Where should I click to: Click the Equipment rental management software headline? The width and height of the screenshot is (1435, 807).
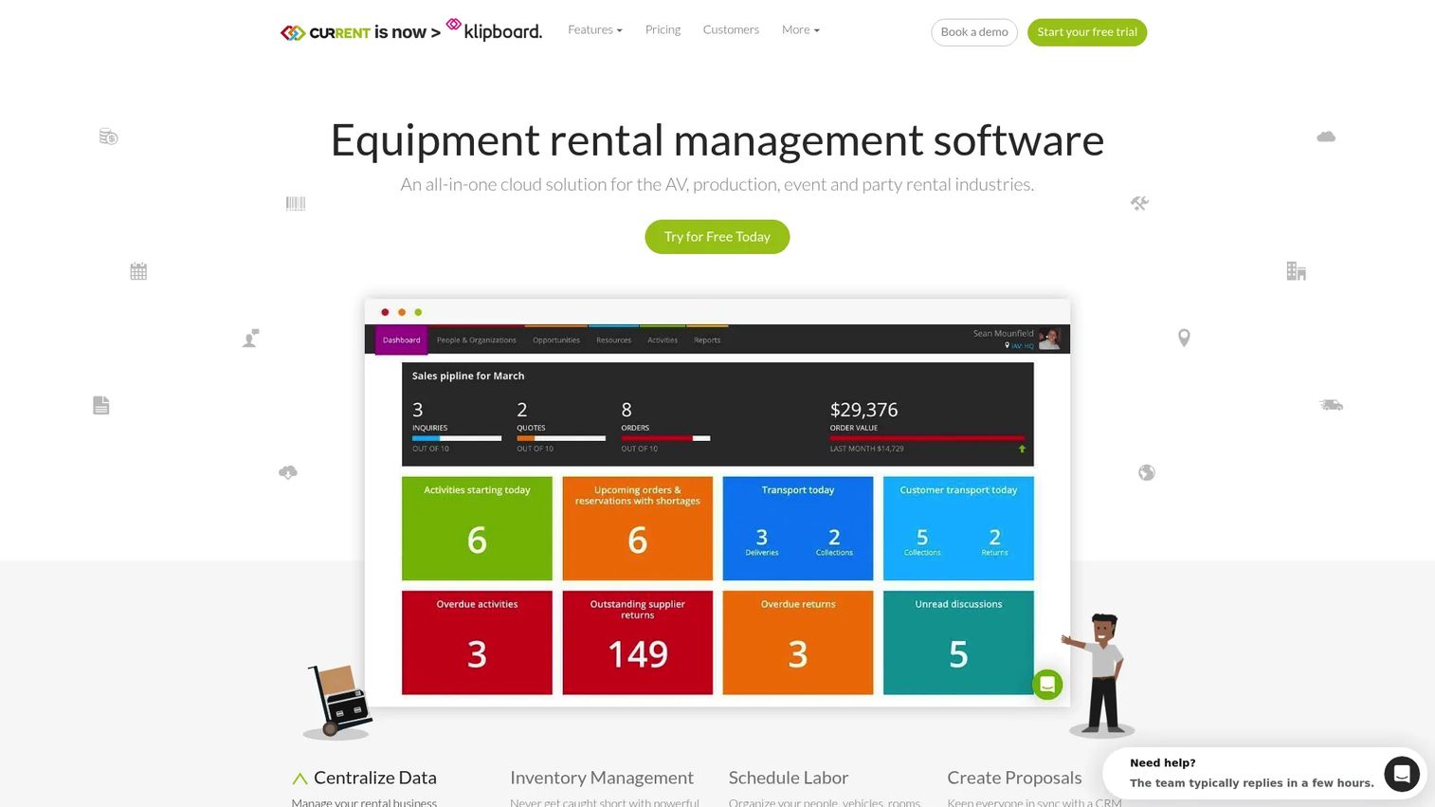(717, 140)
